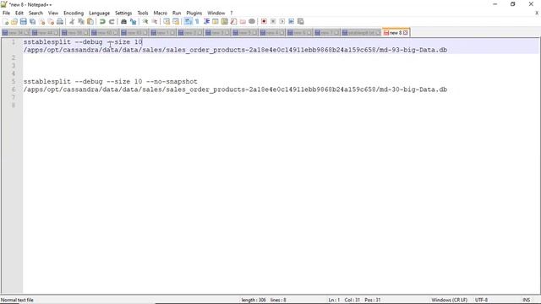Viewport: 541px width, 304px height.
Task: Open a file using the Open toolbar icon
Action: pos(14,21)
